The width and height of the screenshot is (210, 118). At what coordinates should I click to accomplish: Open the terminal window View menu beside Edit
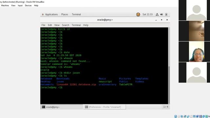(x=57, y=25)
